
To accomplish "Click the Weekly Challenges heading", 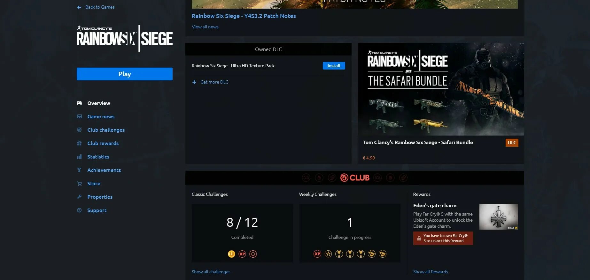I will [318, 194].
